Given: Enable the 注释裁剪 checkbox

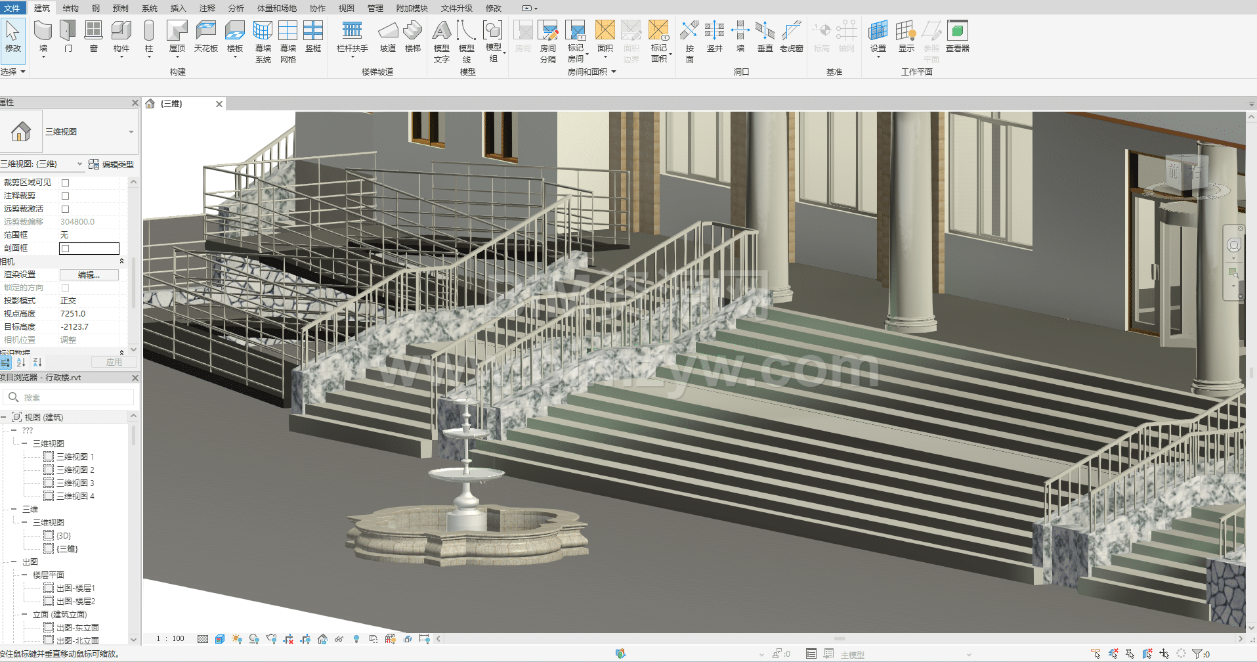Looking at the screenshot, I should tap(65, 196).
